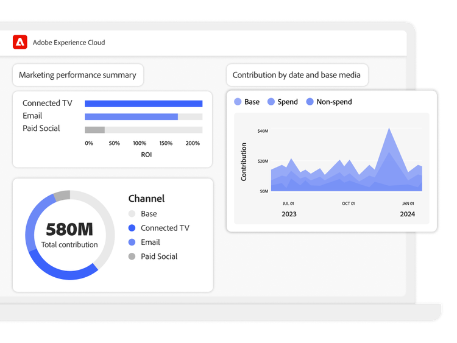The width and height of the screenshot is (457, 343).
Task: Select the Paid Social channel legend swatch
Action: click(132, 256)
